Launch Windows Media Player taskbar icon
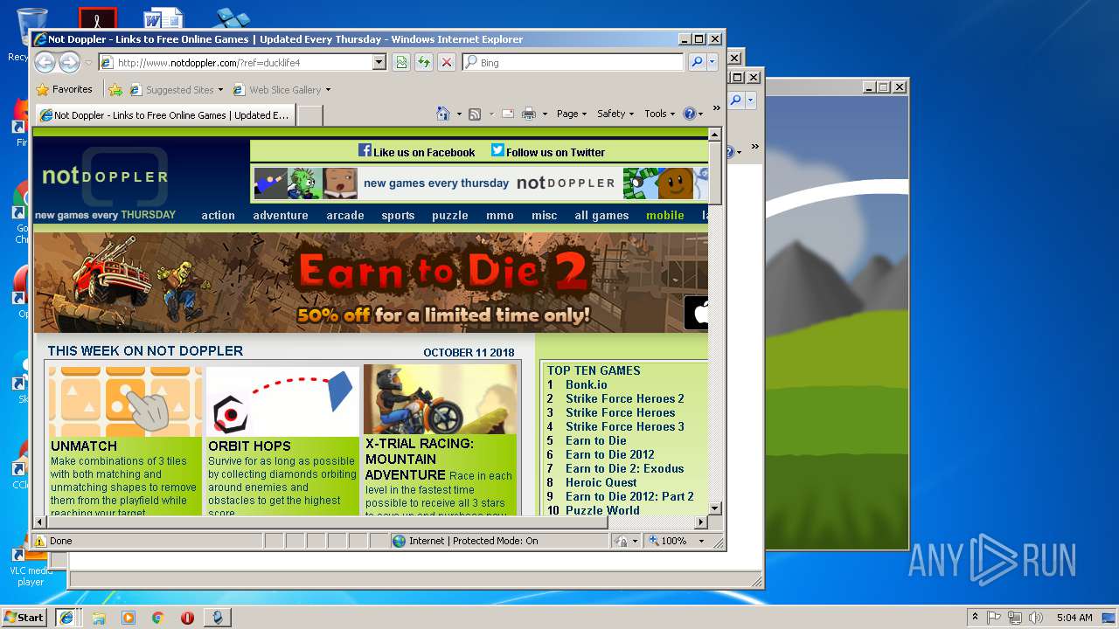 coord(129,618)
